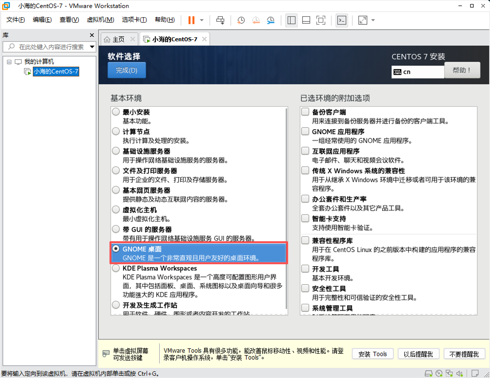This screenshot has width=490, height=378.
Task: Select the 带 GUI 的服务器 radio option
Action: coord(116,229)
